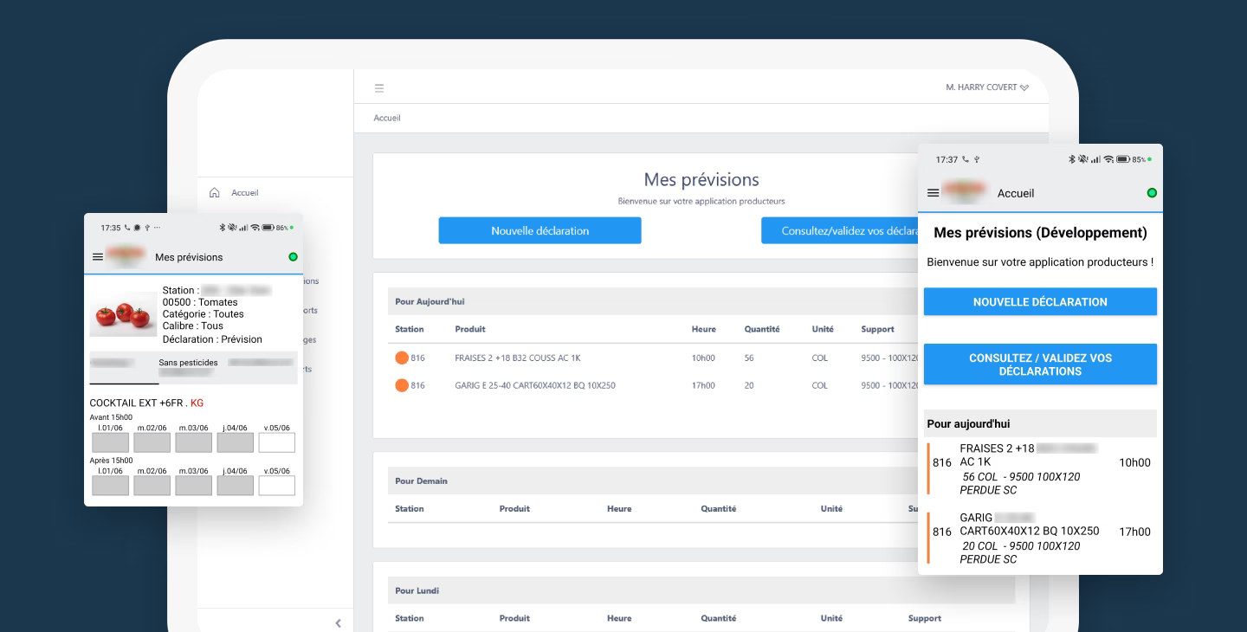Click COCKTAIL EXT +6FR . KG label
1247x632 pixels.
coord(146,403)
